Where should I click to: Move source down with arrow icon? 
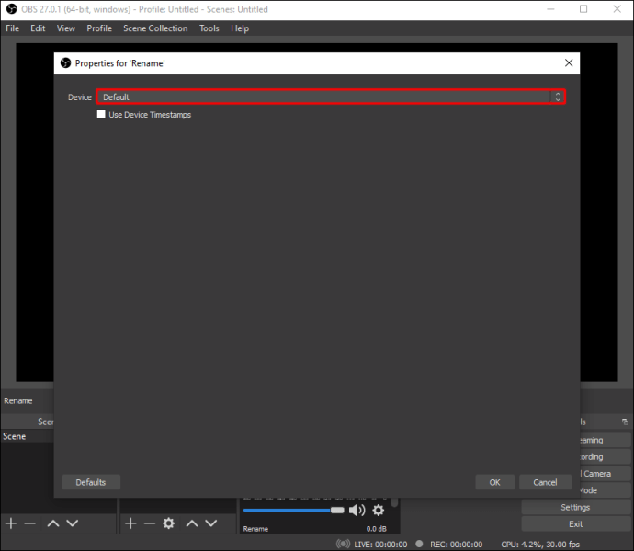(x=211, y=523)
